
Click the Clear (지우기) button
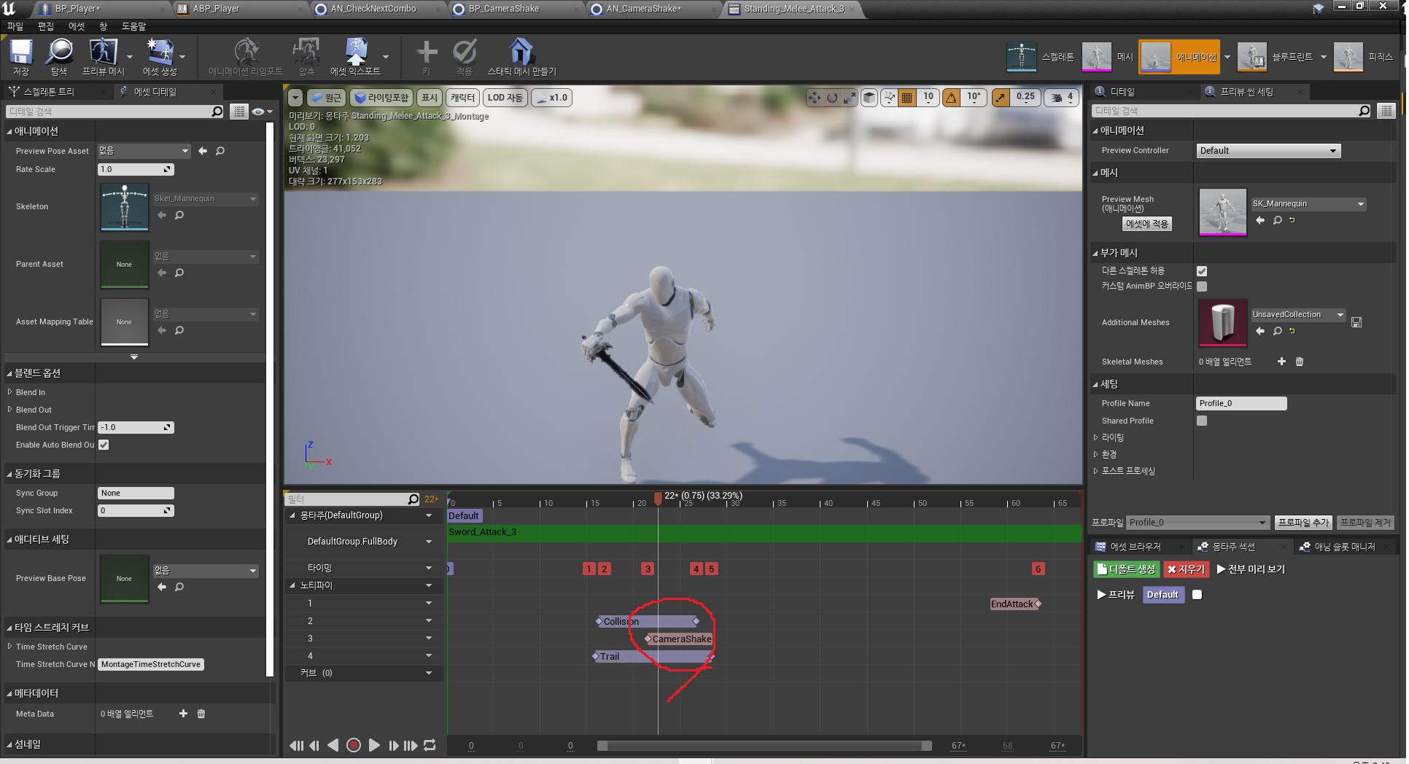1186,569
